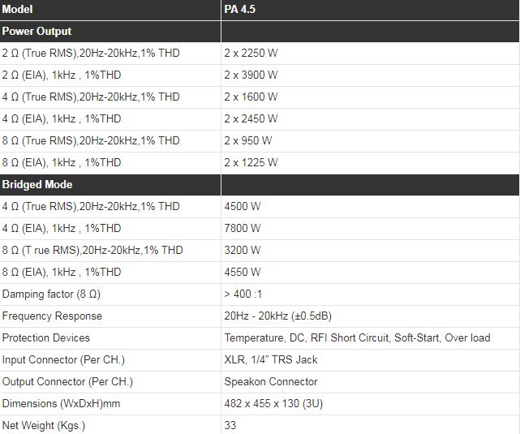520x434 pixels.
Task: Select the Power Output section header
Action: (x=37, y=32)
